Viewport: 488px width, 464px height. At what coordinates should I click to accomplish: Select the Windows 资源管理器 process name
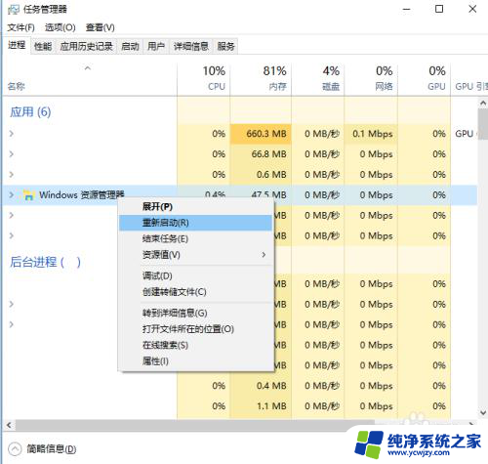point(82,195)
